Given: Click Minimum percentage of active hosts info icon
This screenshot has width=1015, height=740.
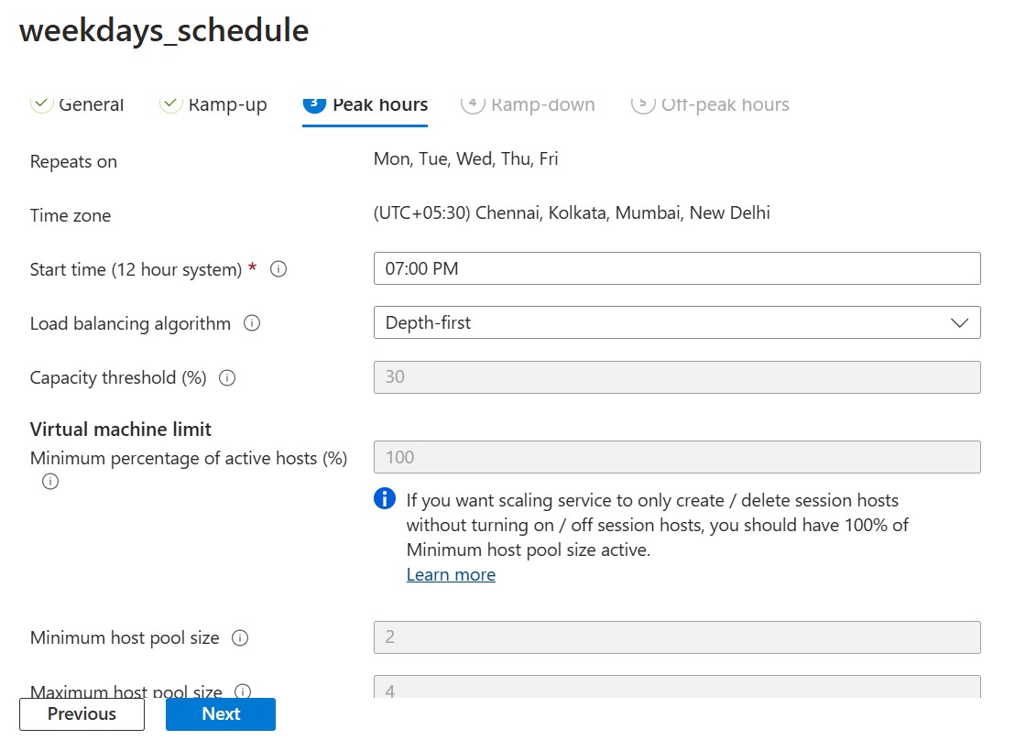Looking at the screenshot, I should pos(50,481).
